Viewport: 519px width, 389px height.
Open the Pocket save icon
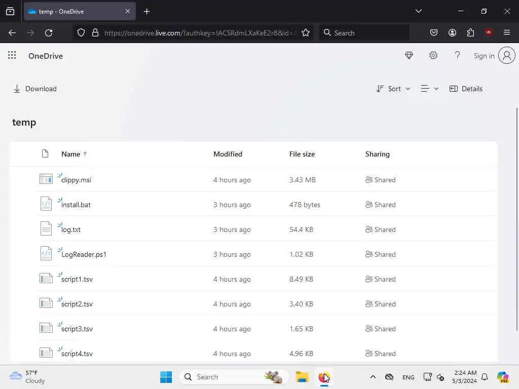coord(434,33)
